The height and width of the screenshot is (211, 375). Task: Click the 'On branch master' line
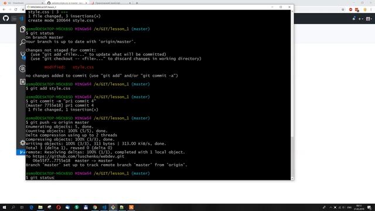(x=45, y=38)
